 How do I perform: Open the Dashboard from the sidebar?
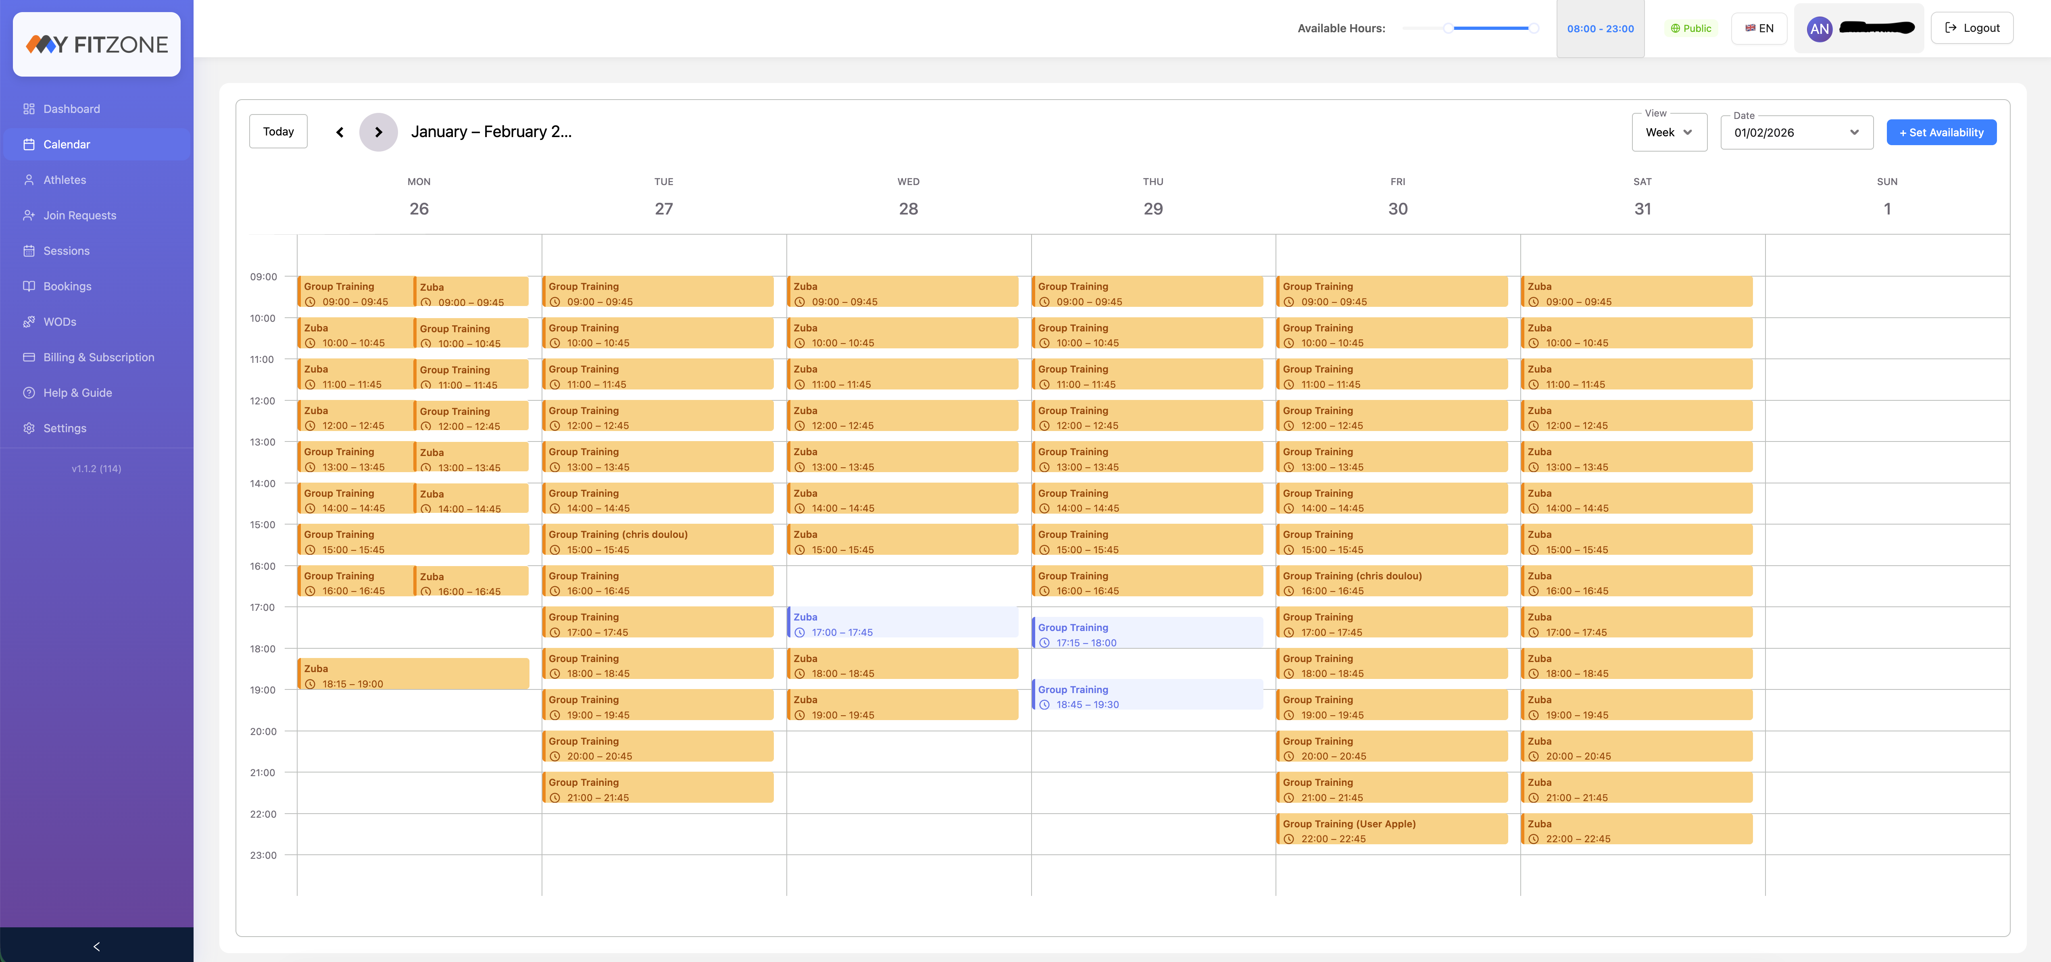point(72,109)
